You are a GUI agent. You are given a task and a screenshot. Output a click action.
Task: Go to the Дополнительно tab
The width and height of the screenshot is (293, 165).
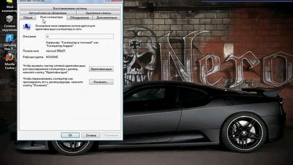click(x=107, y=17)
